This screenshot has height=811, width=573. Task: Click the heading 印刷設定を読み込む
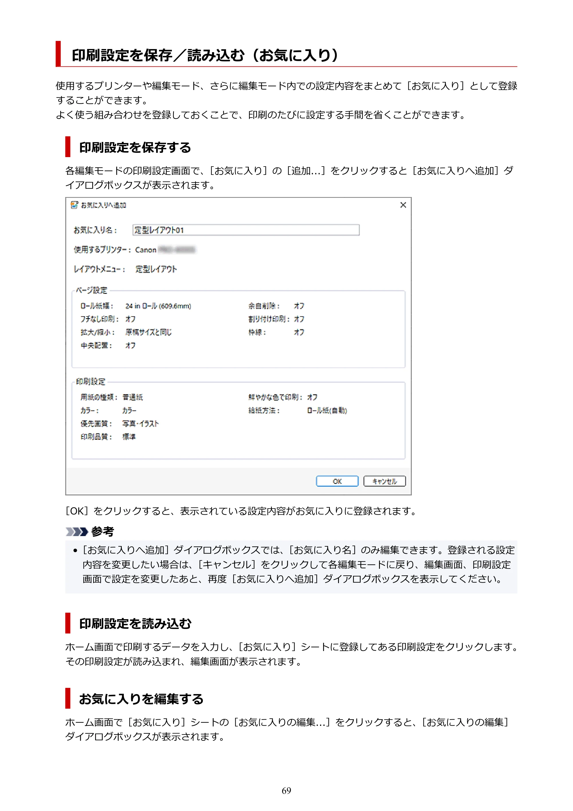coord(135,624)
